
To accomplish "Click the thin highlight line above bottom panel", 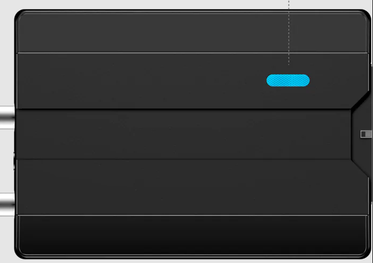I will pyautogui.click(x=193, y=216).
